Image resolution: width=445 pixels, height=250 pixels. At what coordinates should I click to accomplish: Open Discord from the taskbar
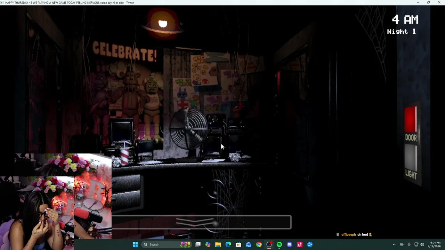coord(289,244)
